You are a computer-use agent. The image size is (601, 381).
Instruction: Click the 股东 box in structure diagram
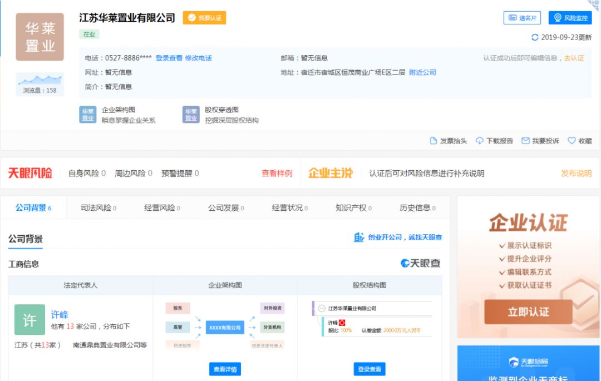pos(178,308)
